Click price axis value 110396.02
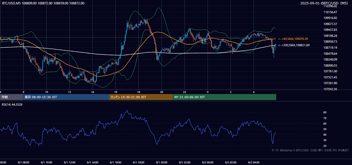The width and height of the screenshot is (352, 165). [330, 6]
